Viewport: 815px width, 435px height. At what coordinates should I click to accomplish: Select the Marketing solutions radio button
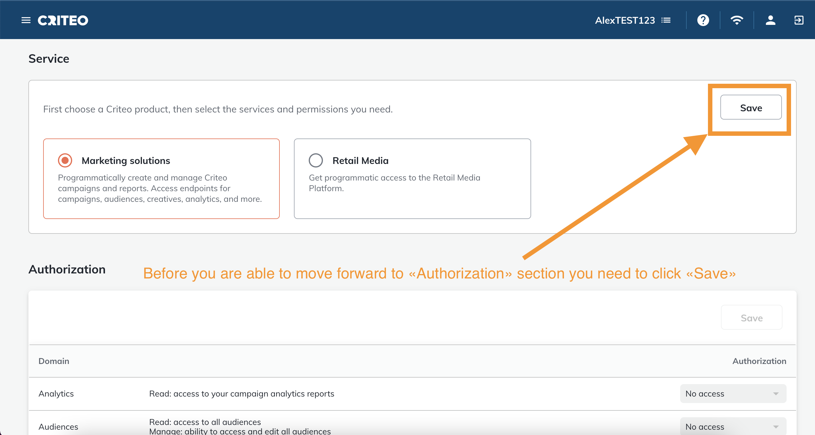(65, 160)
